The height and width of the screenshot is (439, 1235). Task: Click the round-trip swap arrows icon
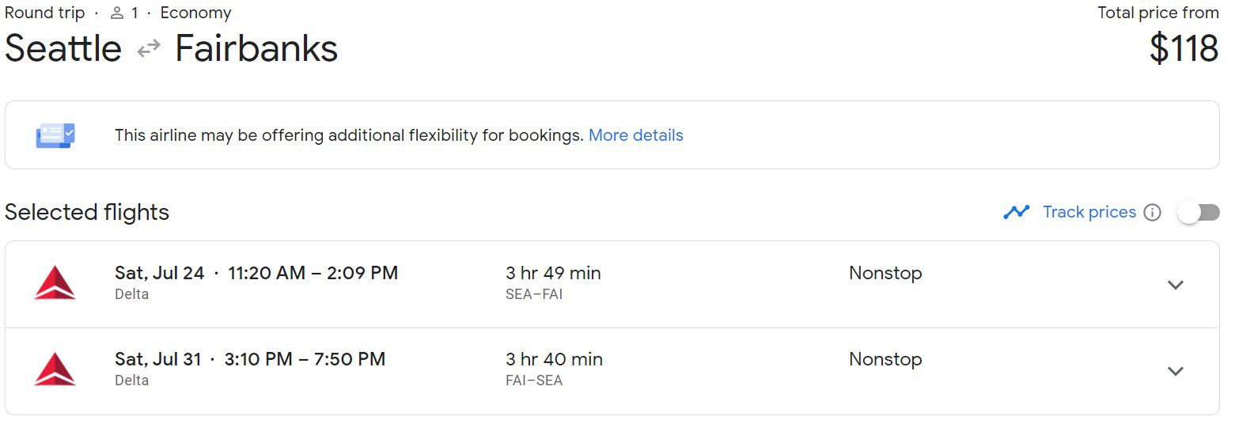[149, 50]
